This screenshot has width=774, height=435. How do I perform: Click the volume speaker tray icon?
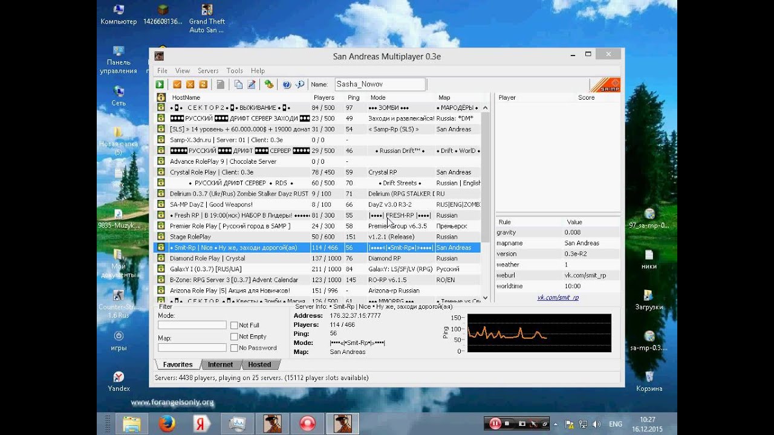point(596,424)
